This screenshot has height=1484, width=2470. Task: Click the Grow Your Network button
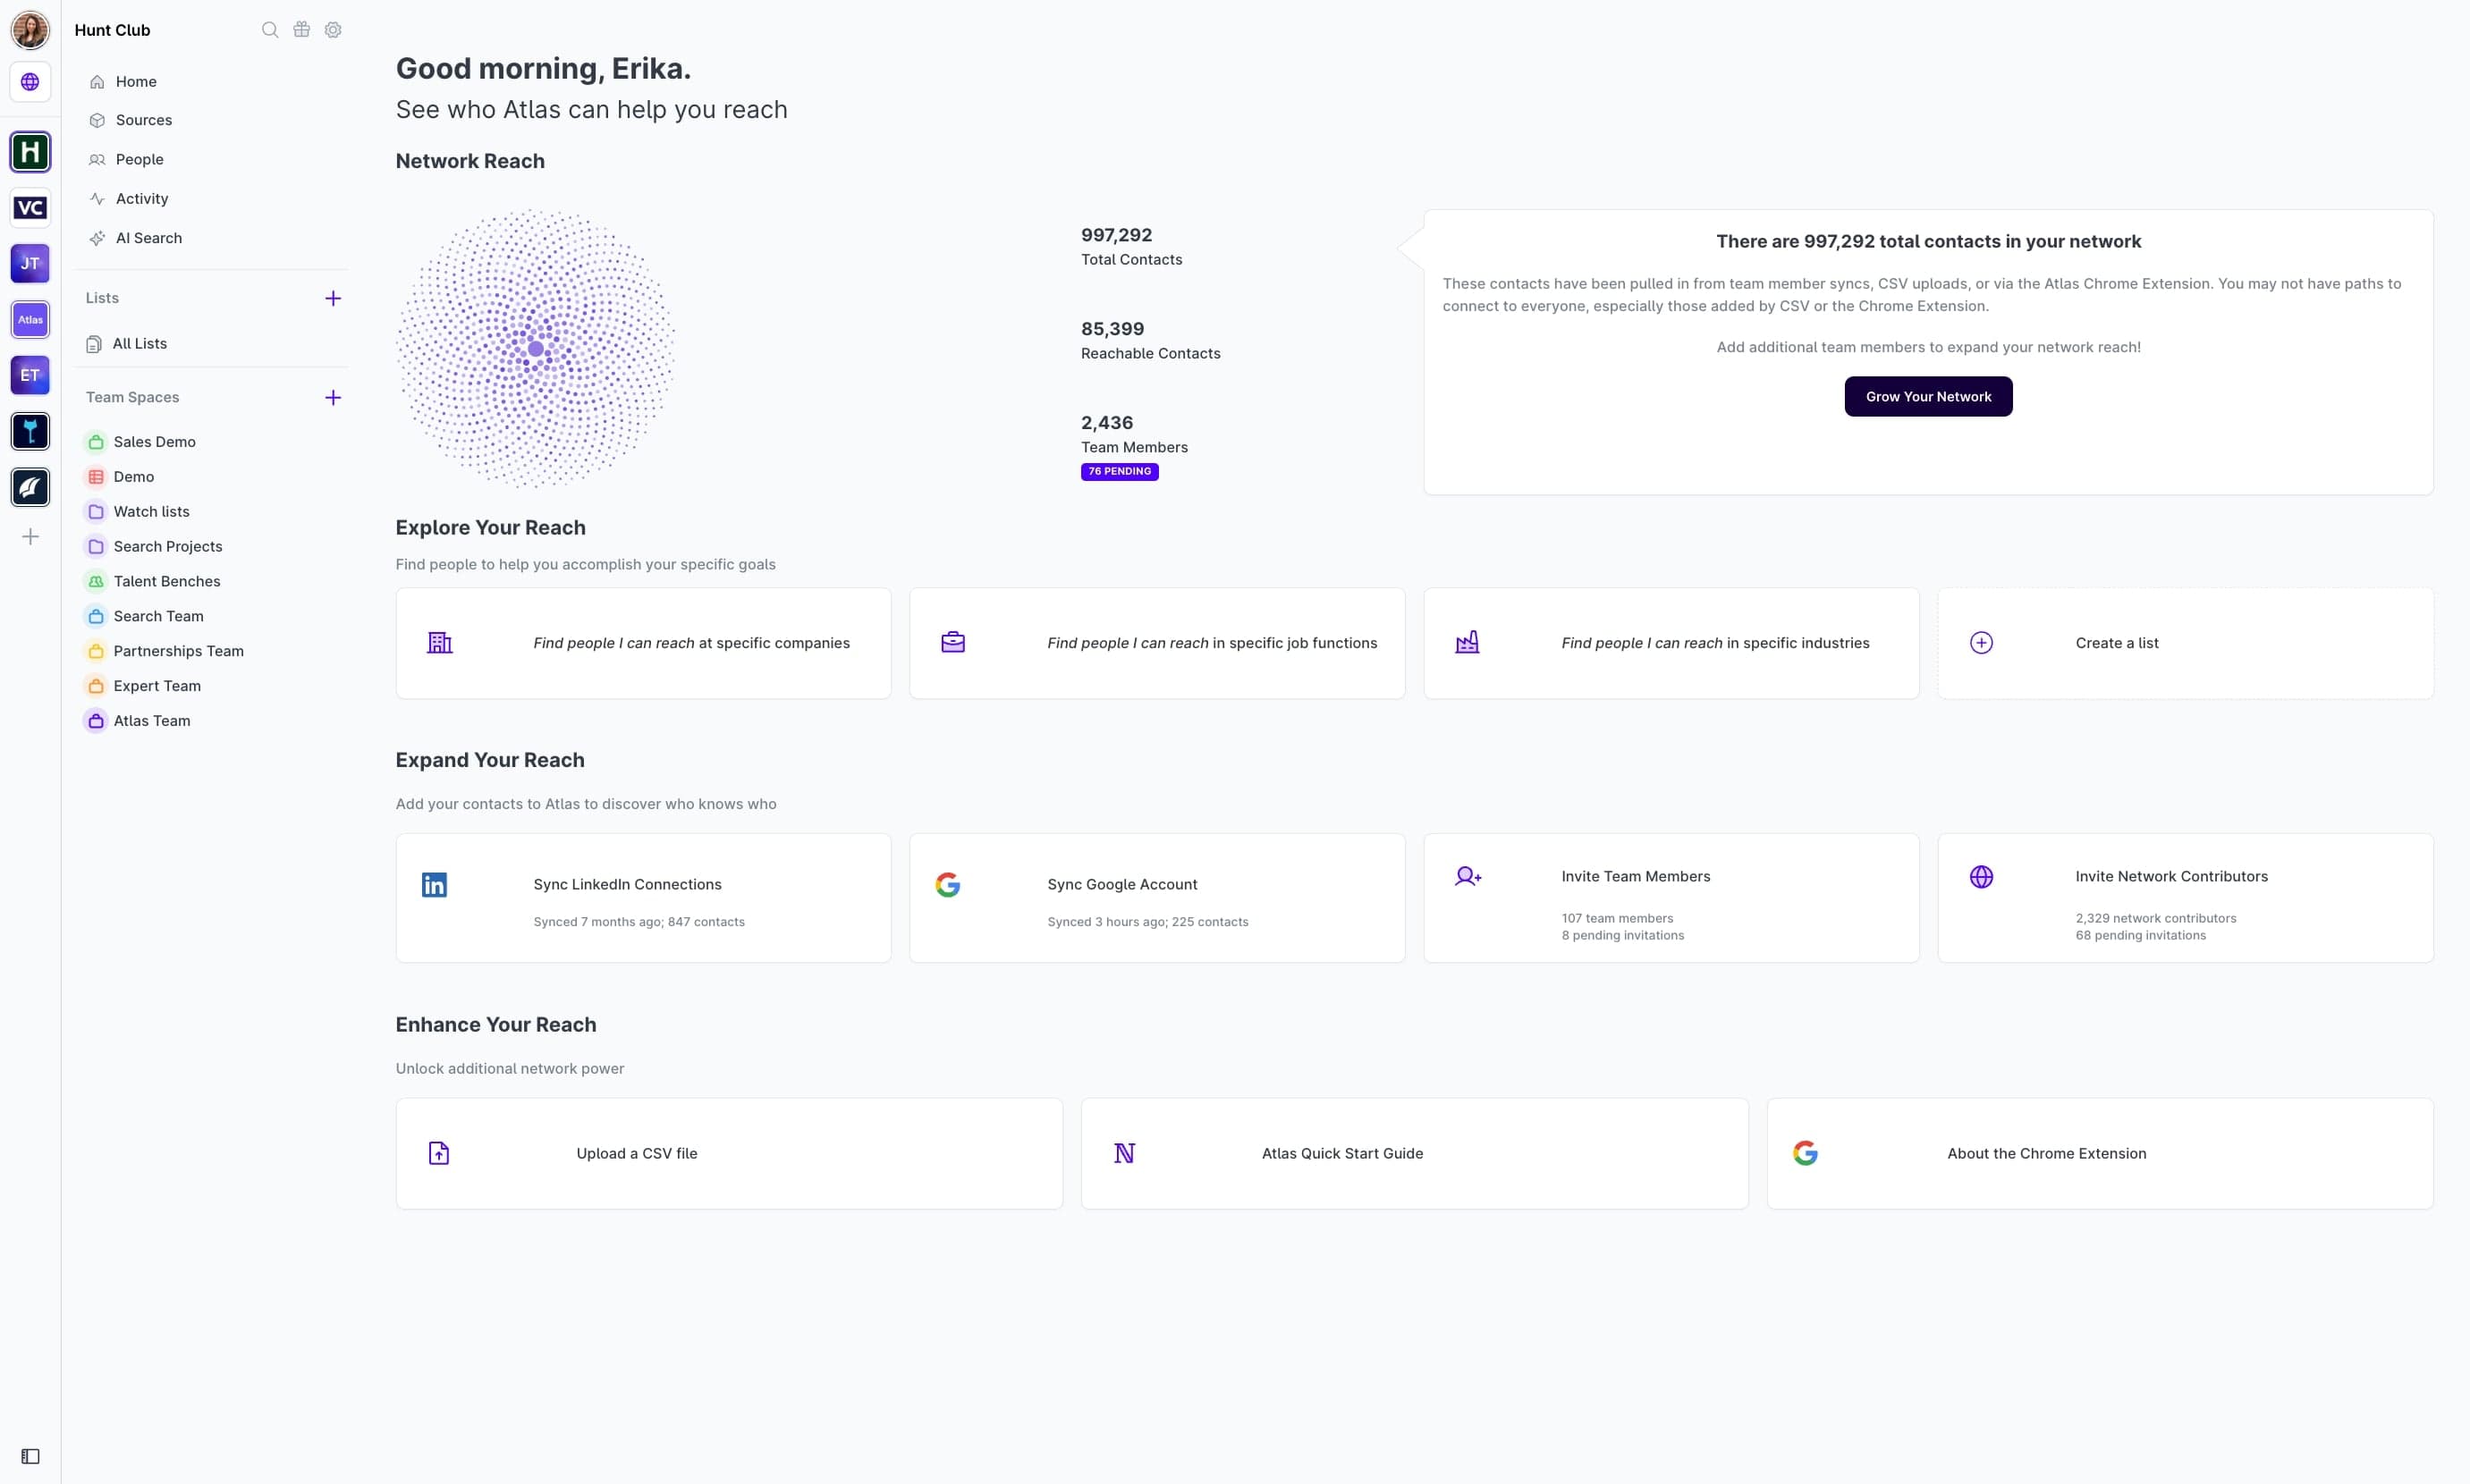pyautogui.click(x=1928, y=397)
